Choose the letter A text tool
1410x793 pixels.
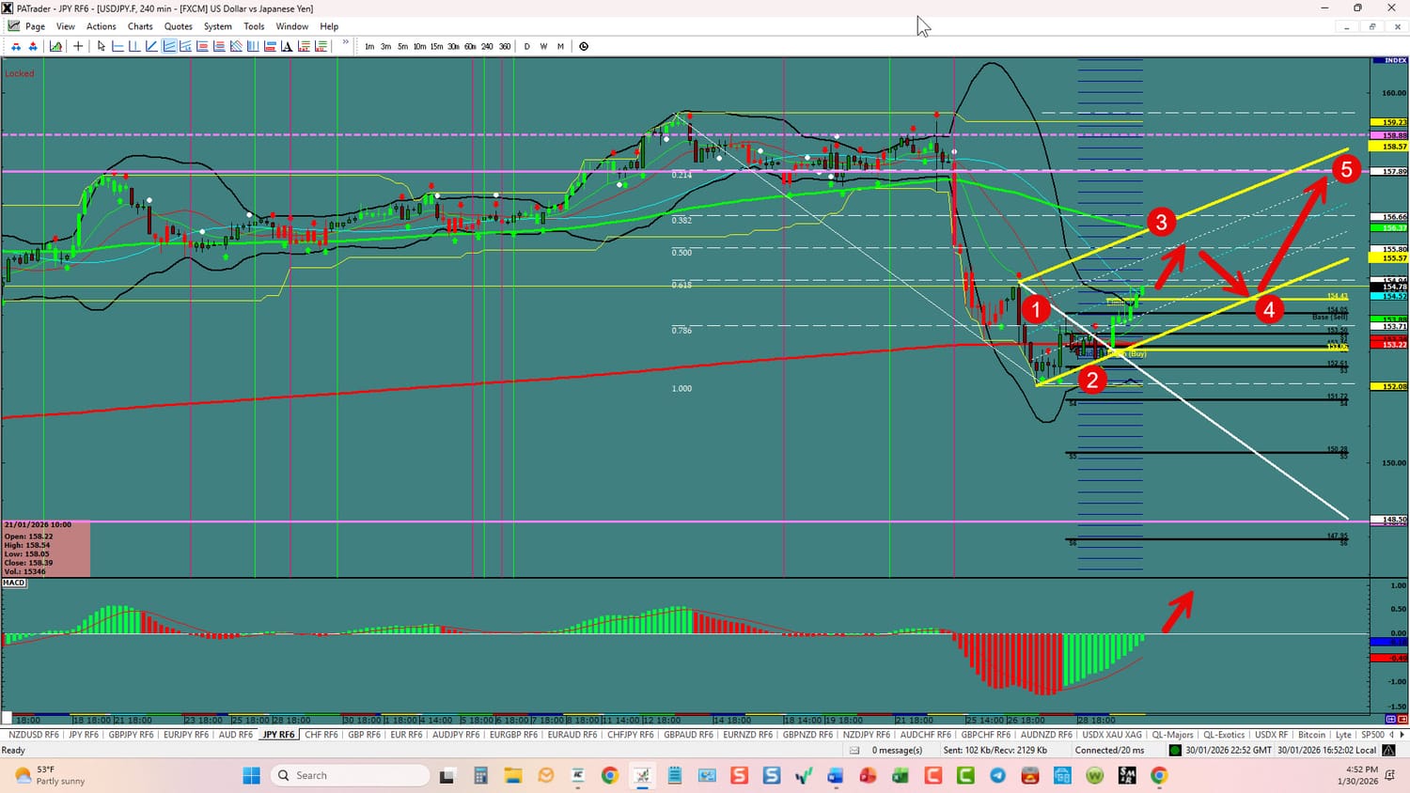tap(287, 46)
